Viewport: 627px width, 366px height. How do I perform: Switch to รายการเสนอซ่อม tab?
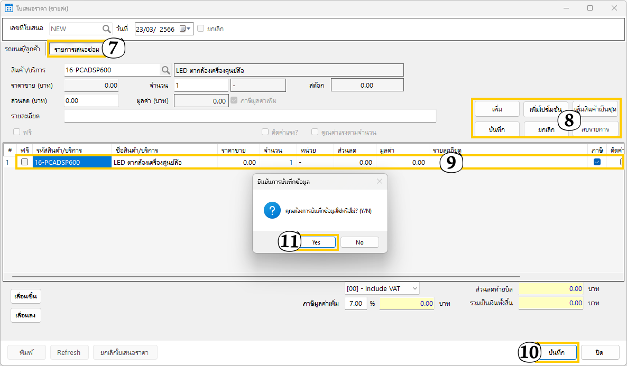point(77,49)
